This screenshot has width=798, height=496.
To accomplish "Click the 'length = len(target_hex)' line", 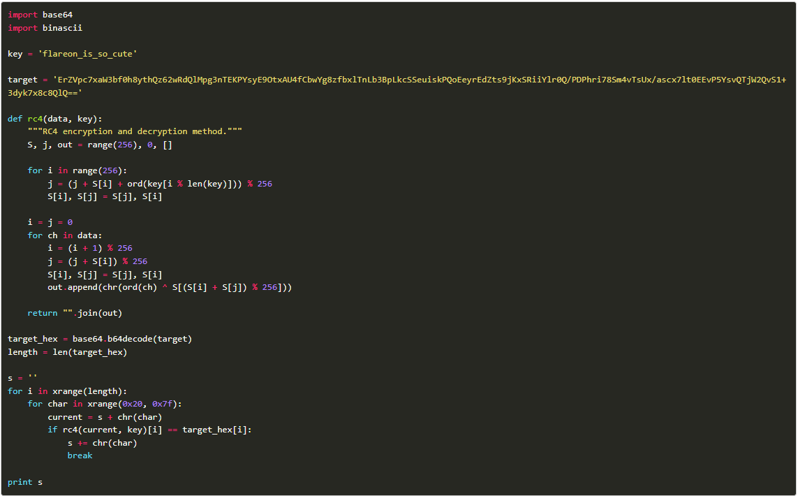I will tap(67, 352).
